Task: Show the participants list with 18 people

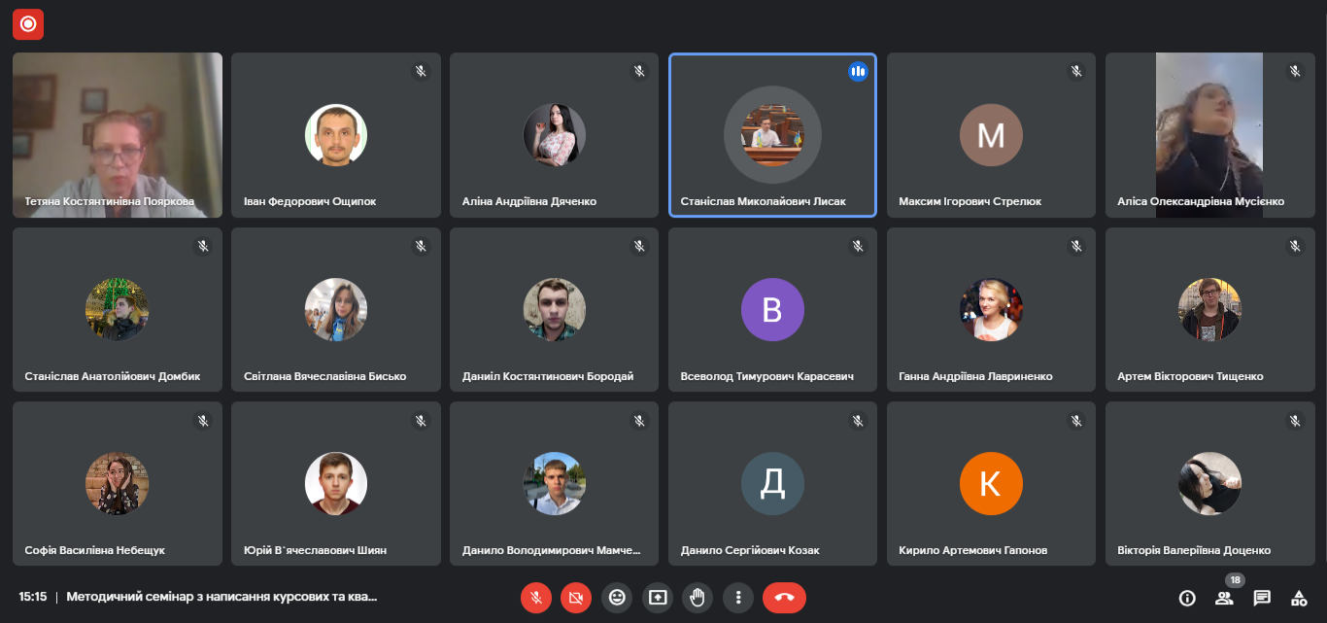Action: (x=1224, y=598)
